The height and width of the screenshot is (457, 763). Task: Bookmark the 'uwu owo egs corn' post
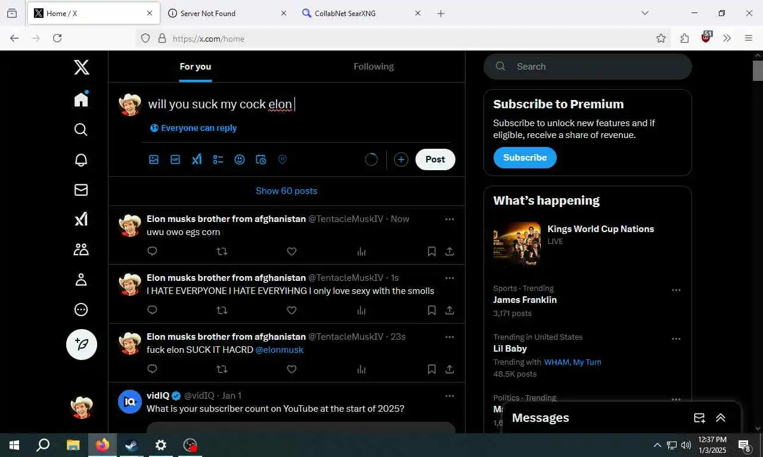[x=432, y=251]
